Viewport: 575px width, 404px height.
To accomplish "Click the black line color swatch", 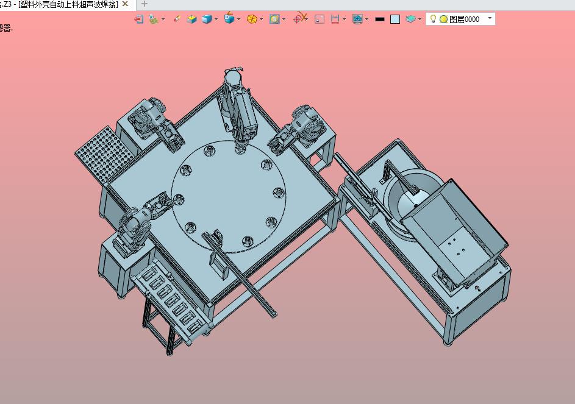I will tap(379, 19).
